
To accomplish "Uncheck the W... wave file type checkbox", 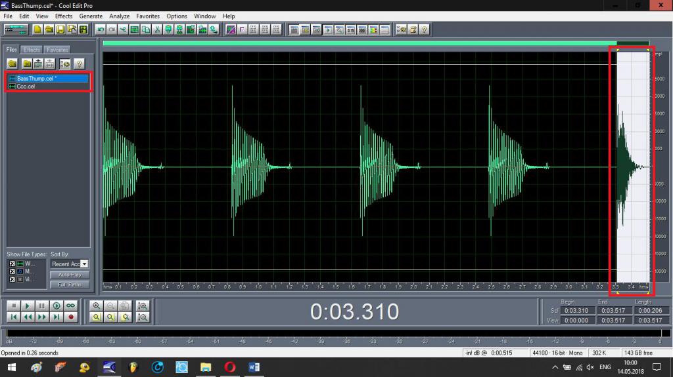I will point(12,264).
